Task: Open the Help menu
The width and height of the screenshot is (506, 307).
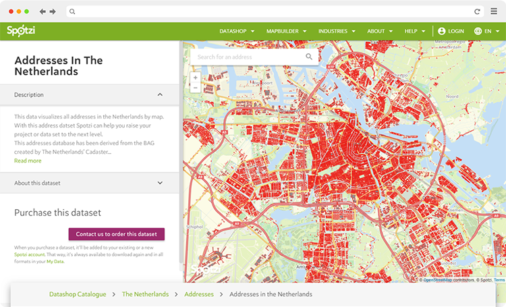Action: click(415, 31)
